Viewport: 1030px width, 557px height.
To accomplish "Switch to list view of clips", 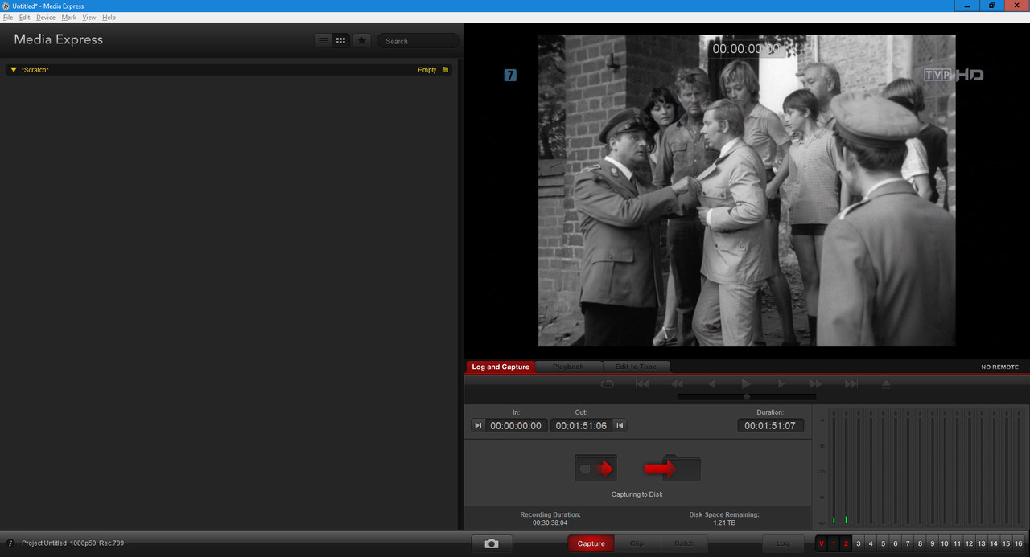I will [323, 40].
